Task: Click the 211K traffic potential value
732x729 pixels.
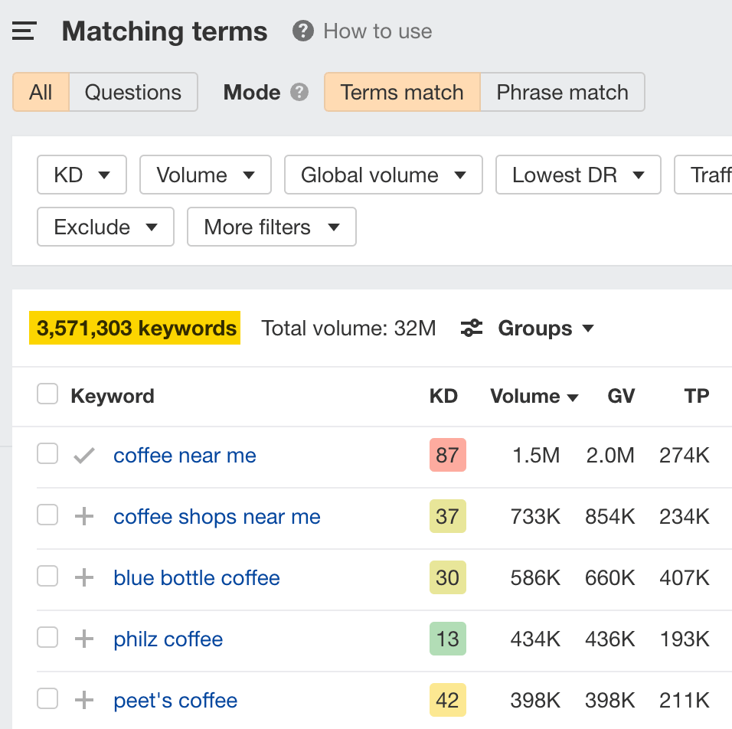Action: [x=685, y=700]
